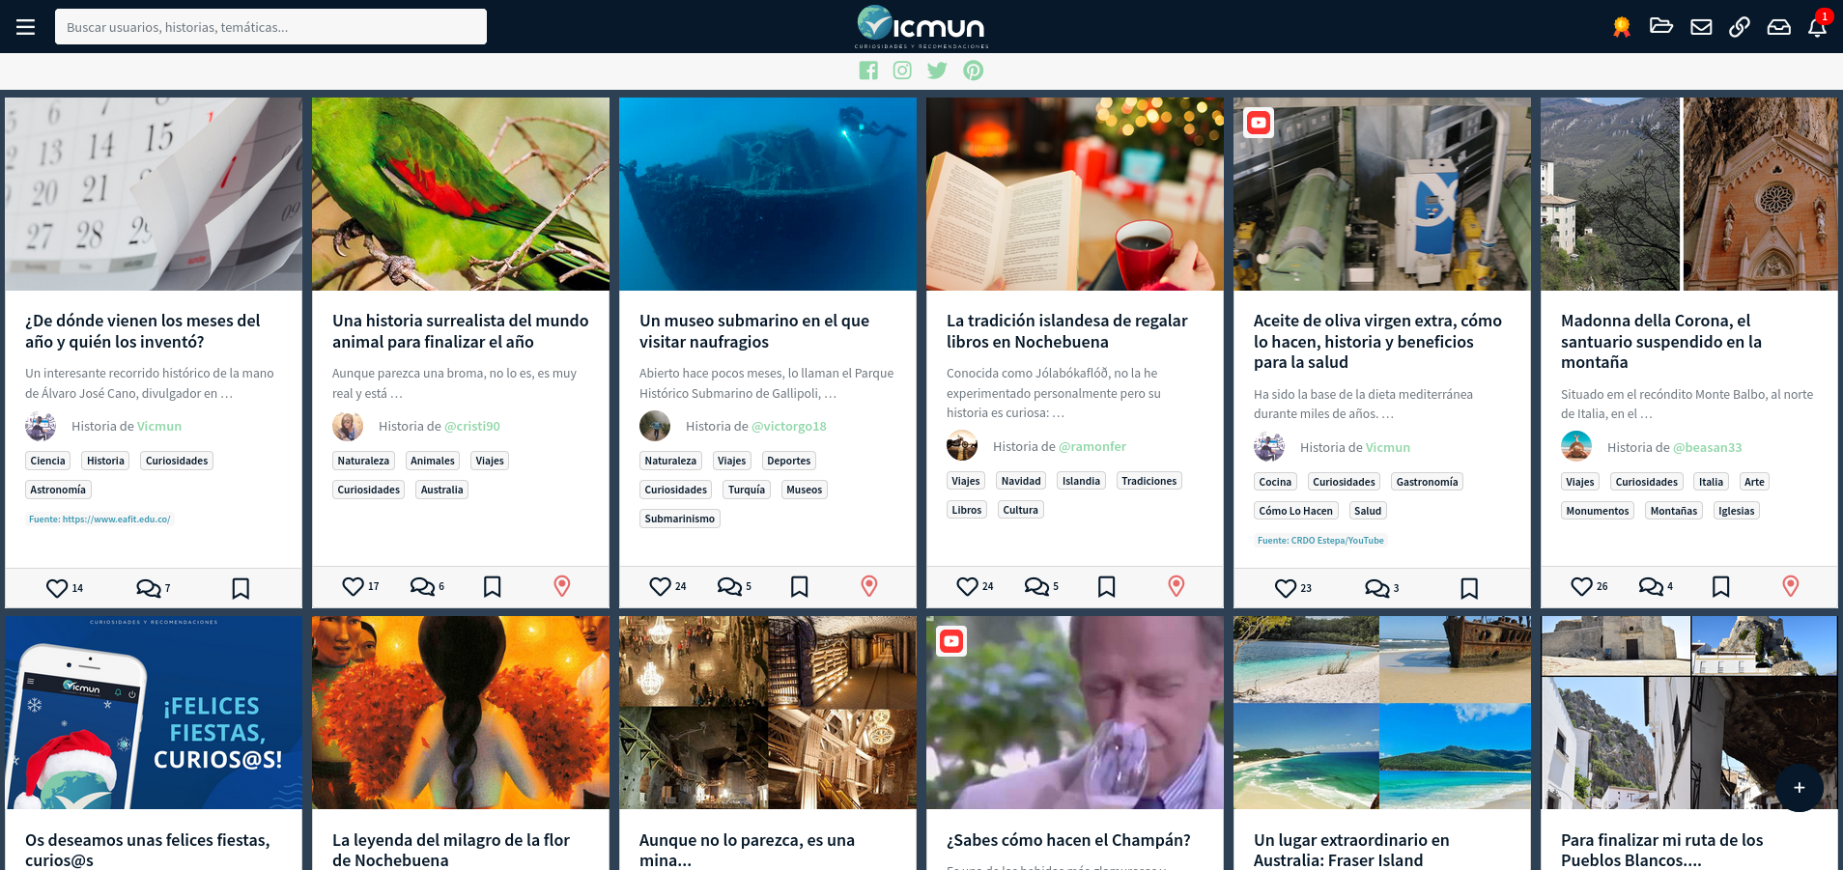Image resolution: width=1843 pixels, height=870 pixels.
Task: Like the months of the year story
Action: click(57, 588)
